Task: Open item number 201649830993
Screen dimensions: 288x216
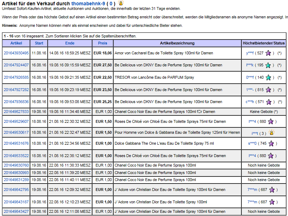Action: (x=16, y=173)
